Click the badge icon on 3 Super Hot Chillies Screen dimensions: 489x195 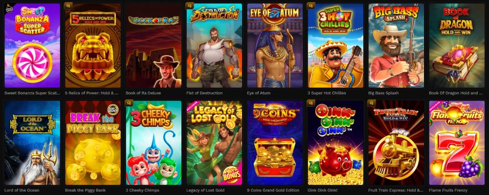pyautogui.click(x=311, y=5)
